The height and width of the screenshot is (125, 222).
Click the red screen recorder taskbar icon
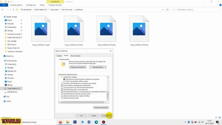(104, 122)
